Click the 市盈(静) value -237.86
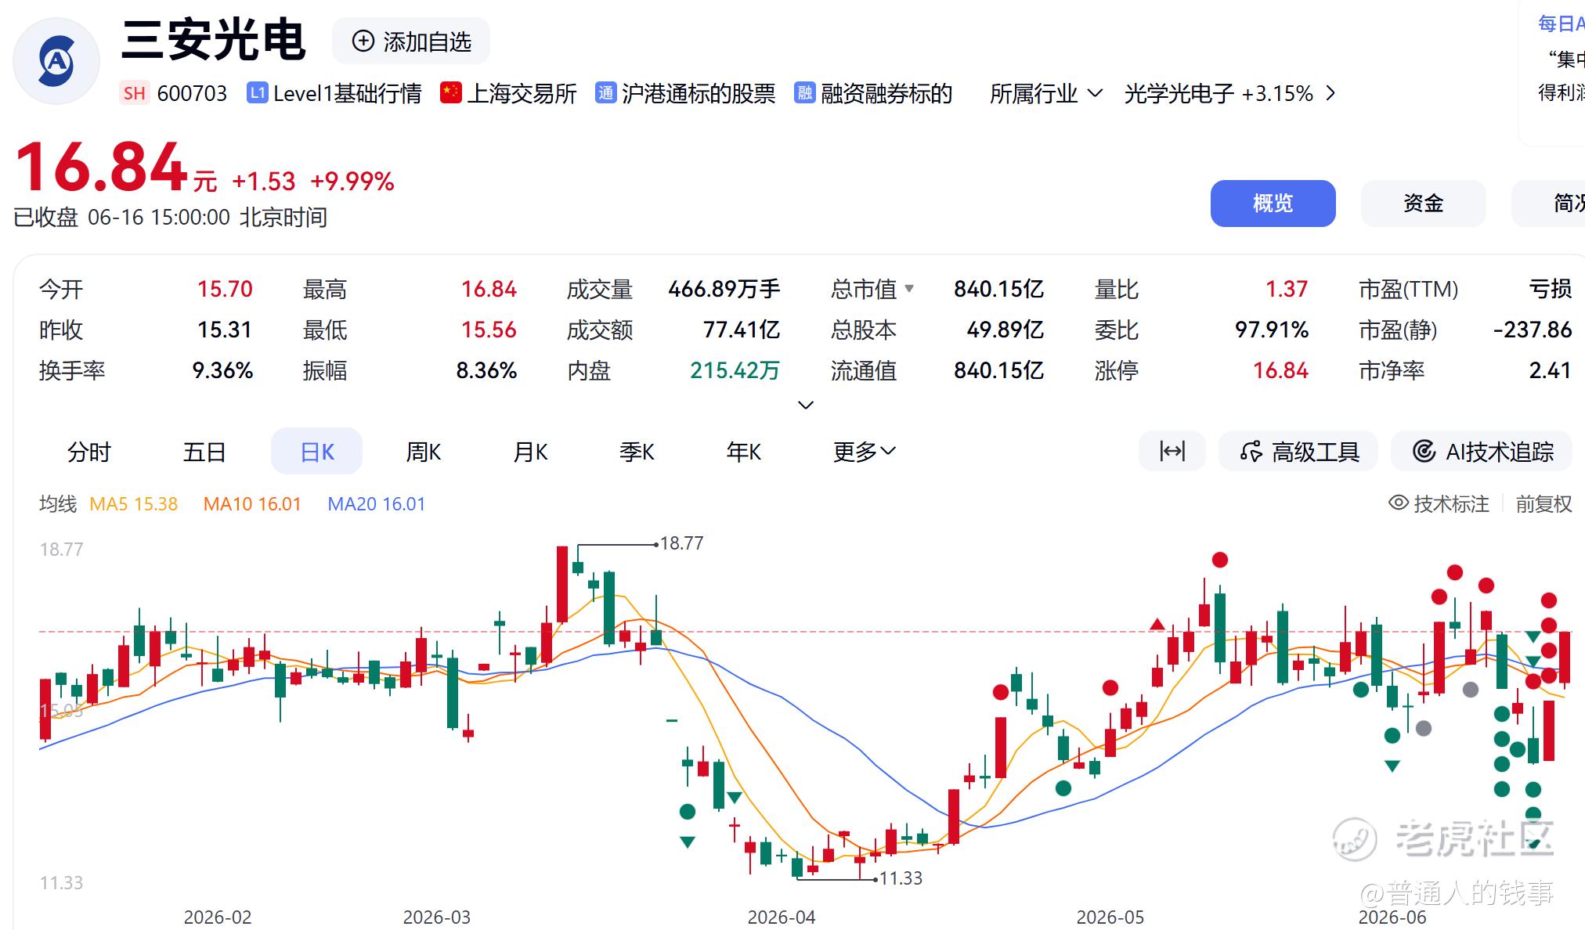The height and width of the screenshot is (930, 1585). coord(1533,330)
